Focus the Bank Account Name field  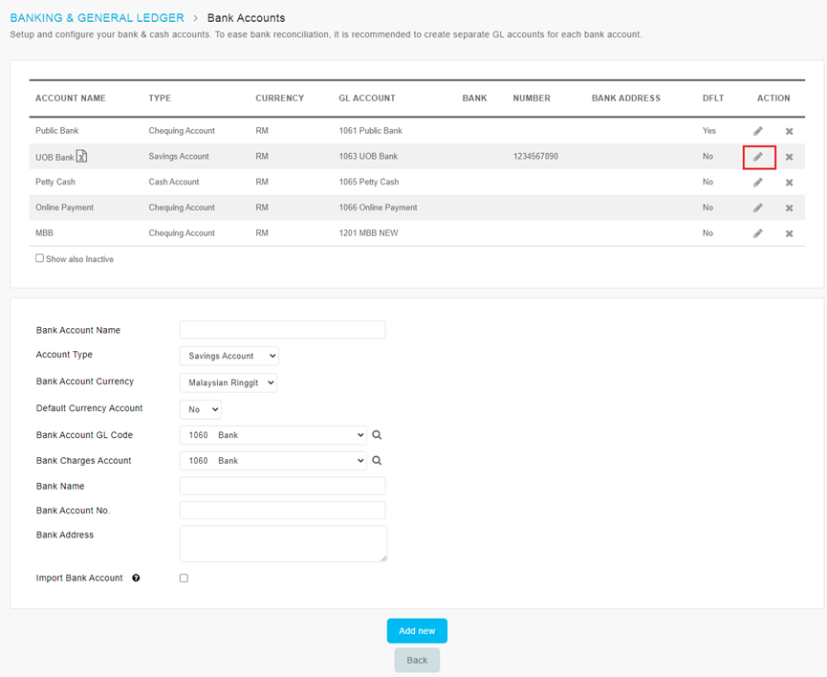coord(282,330)
